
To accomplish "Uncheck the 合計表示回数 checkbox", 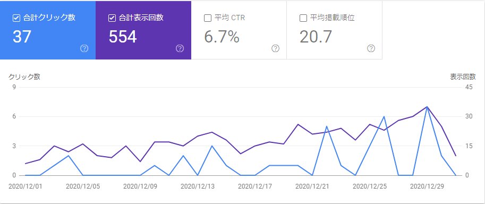I will (x=112, y=18).
